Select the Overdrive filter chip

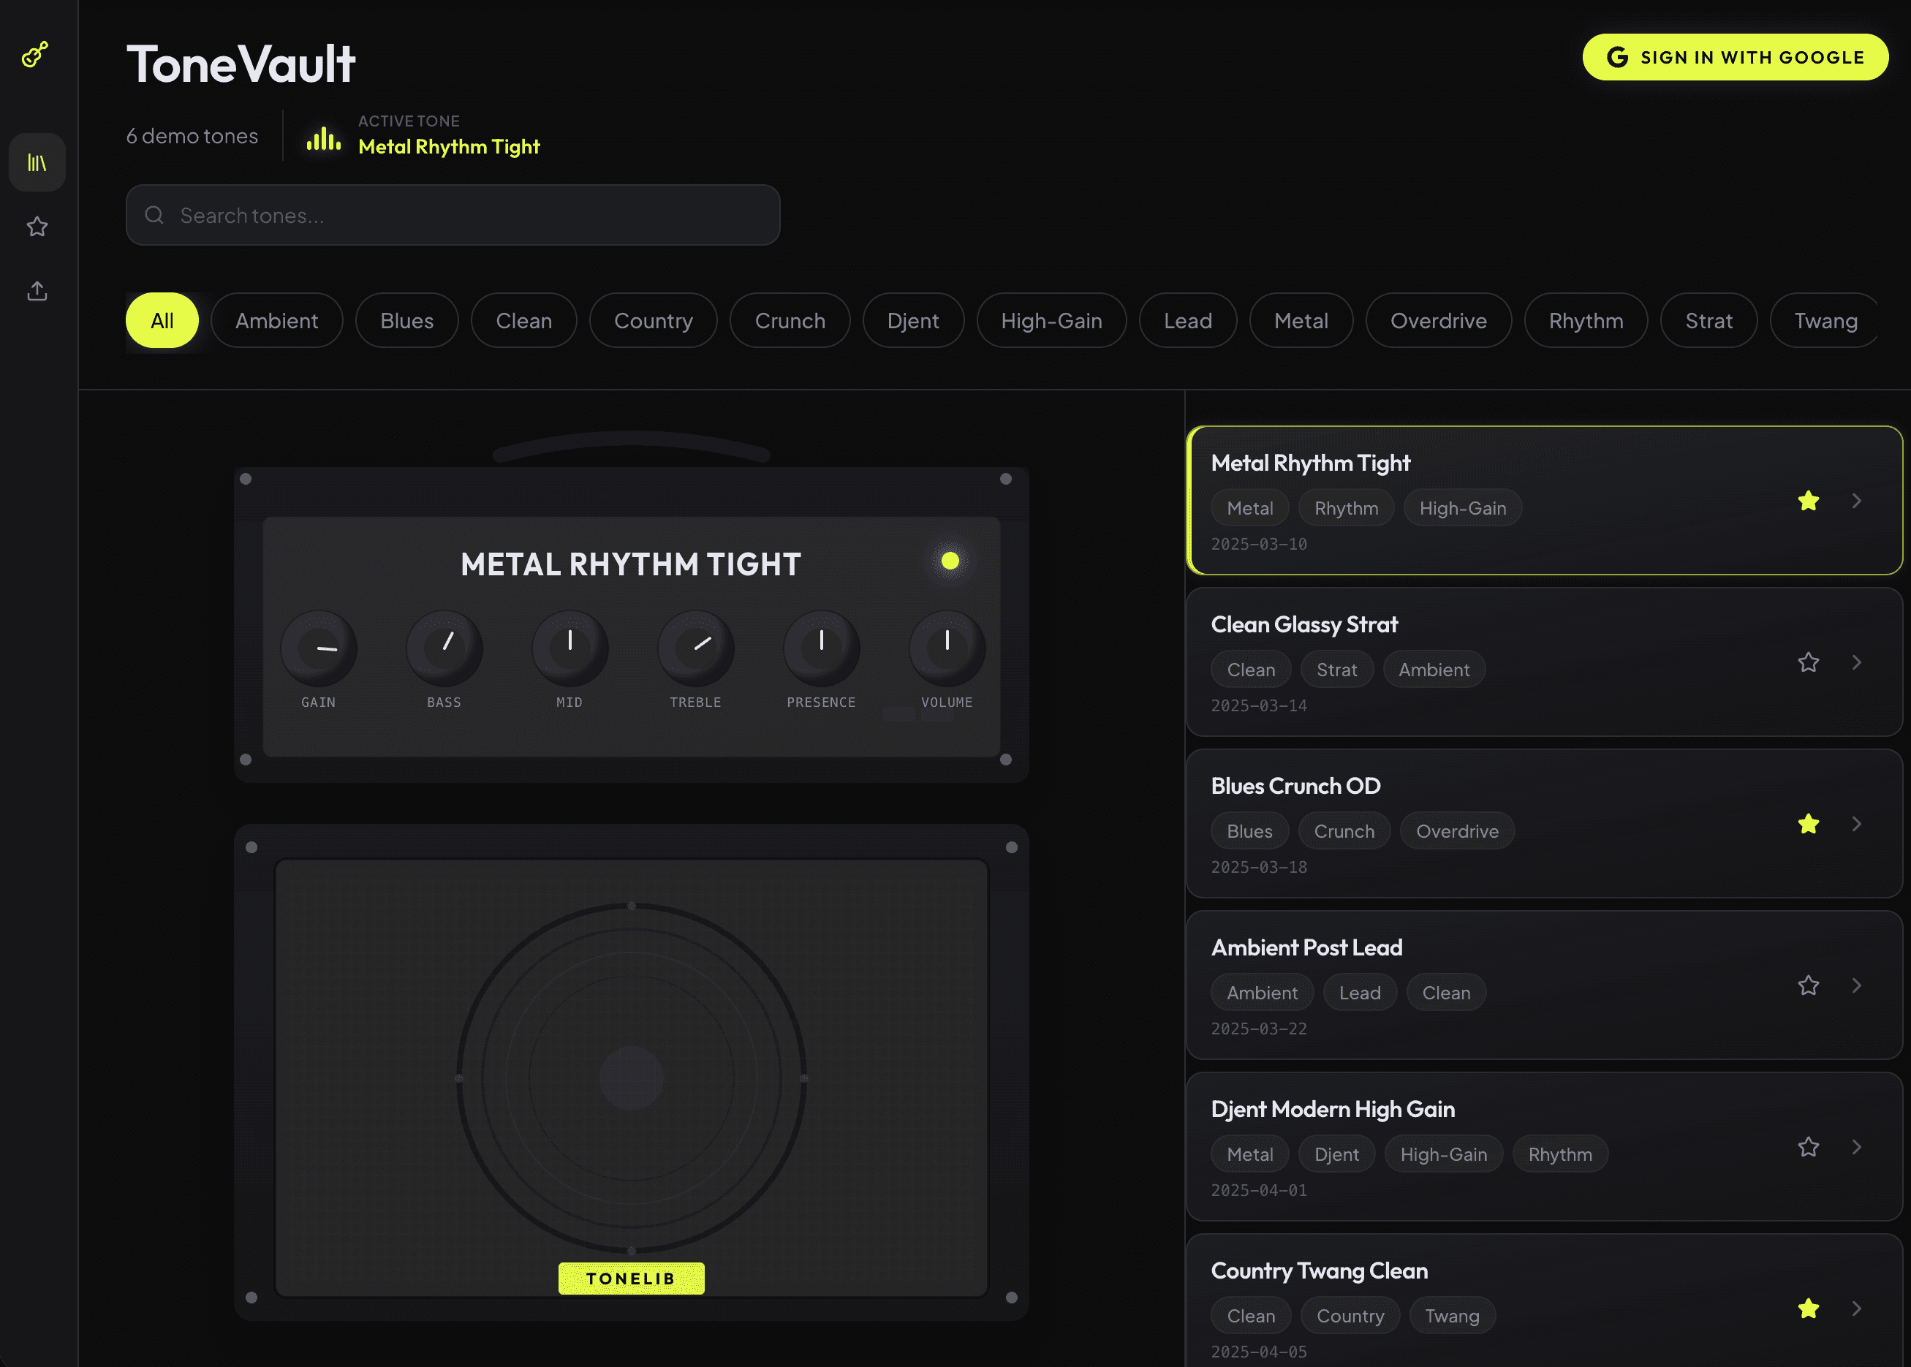tap(1438, 321)
